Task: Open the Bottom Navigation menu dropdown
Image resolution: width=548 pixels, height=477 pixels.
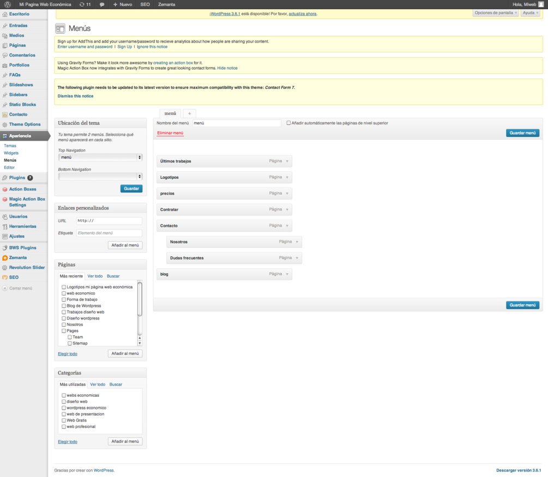Action: [x=100, y=177]
